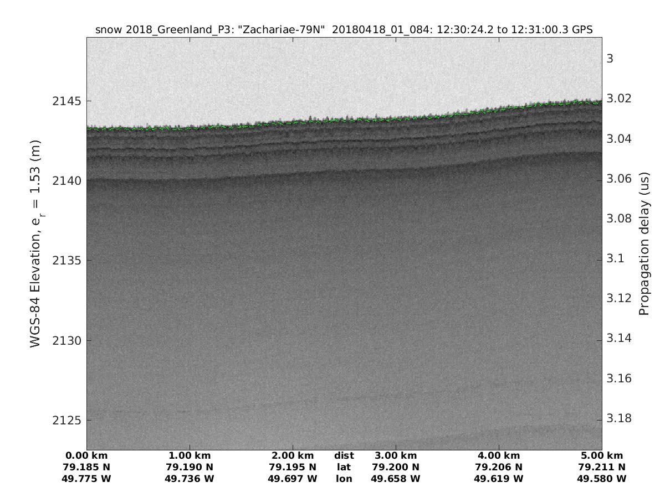Image resolution: width=665 pixels, height=498 pixels.
Task: Click the 'lon' axis legend word
Action: (344, 479)
